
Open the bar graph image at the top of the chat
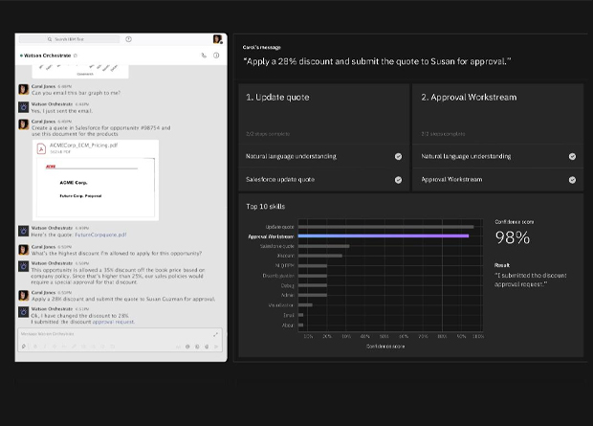(80, 71)
